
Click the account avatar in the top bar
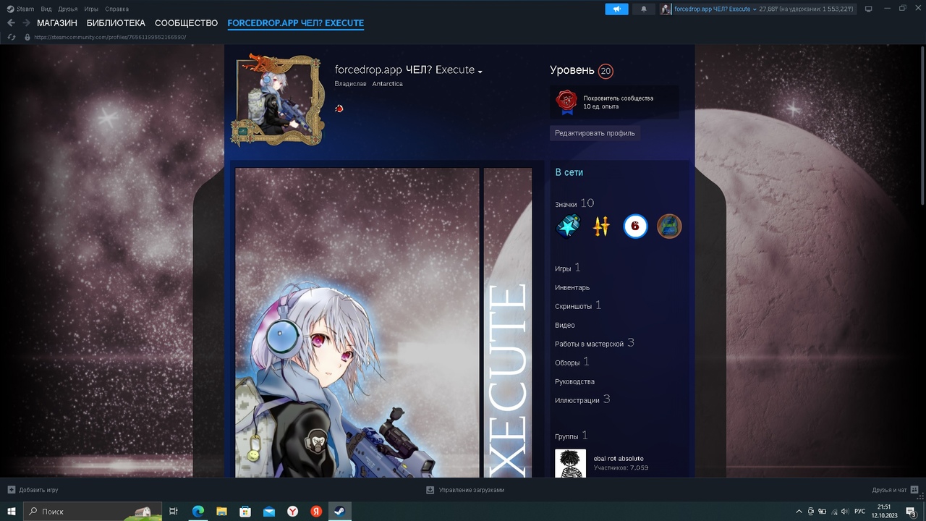click(666, 9)
